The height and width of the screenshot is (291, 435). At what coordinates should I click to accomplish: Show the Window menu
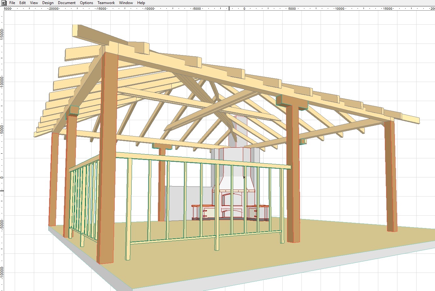[126, 3]
